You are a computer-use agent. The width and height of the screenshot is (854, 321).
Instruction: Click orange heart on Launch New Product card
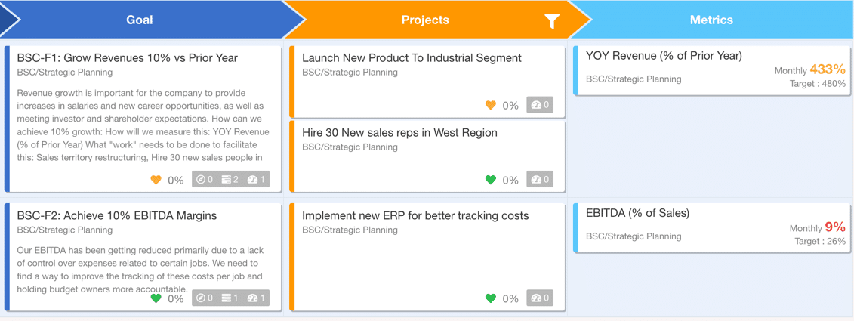tap(491, 105)
